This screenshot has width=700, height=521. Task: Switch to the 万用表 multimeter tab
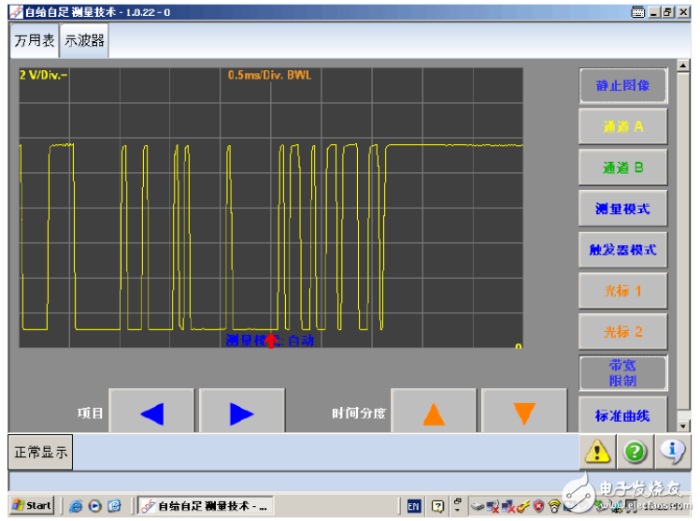(x=34, y=41)
